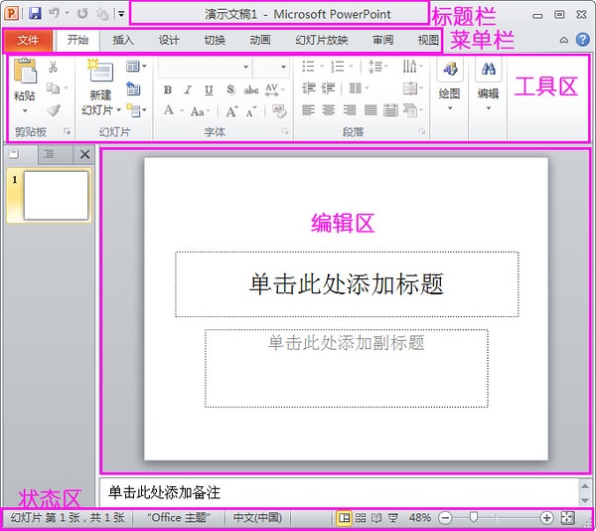This screenshot has height=531, width=596.
Task: Decrease list indent level
Action: pos(309,88)
